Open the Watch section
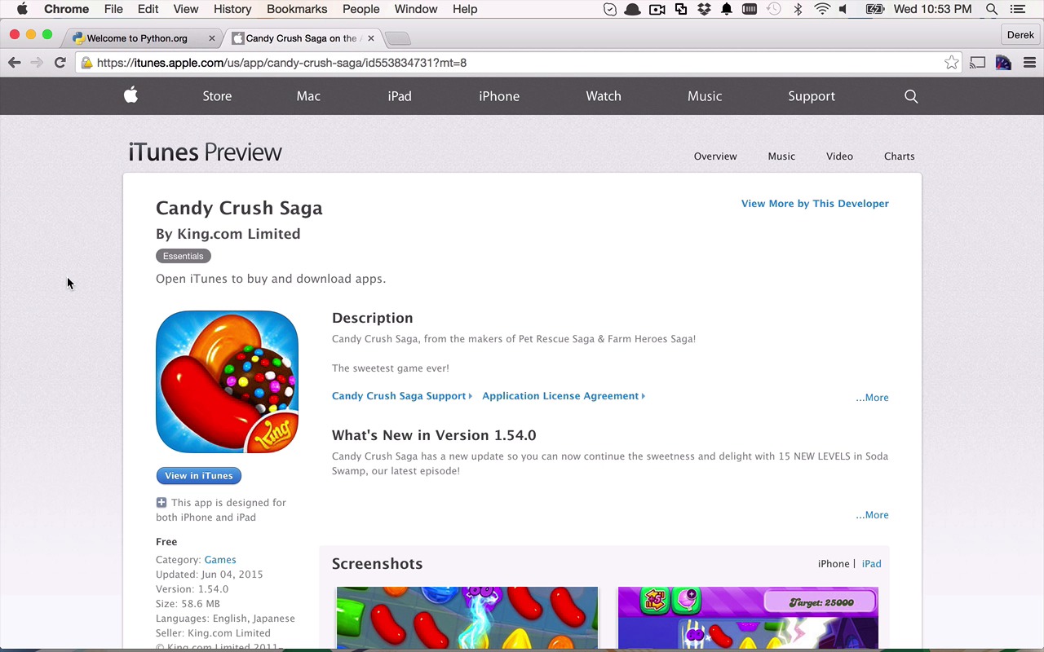The width and height of the screenshot is (1044, 652). 604,96
